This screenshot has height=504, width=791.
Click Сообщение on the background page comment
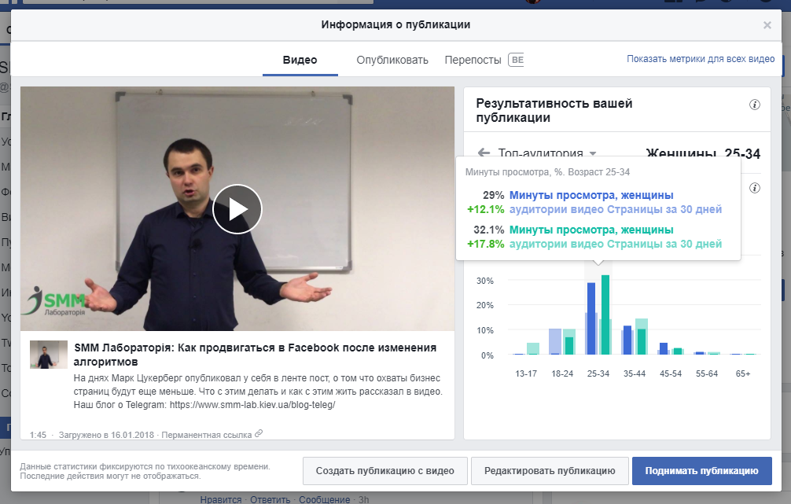click(x=325, y=499)
